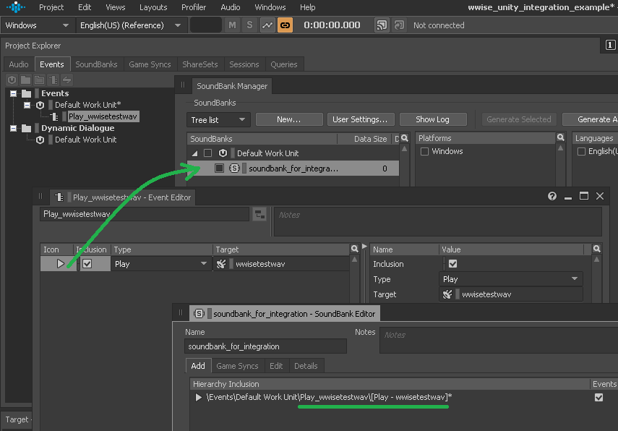Toggle the Mute (M) toolbar button
618x431 pixels.
(232, 25)
